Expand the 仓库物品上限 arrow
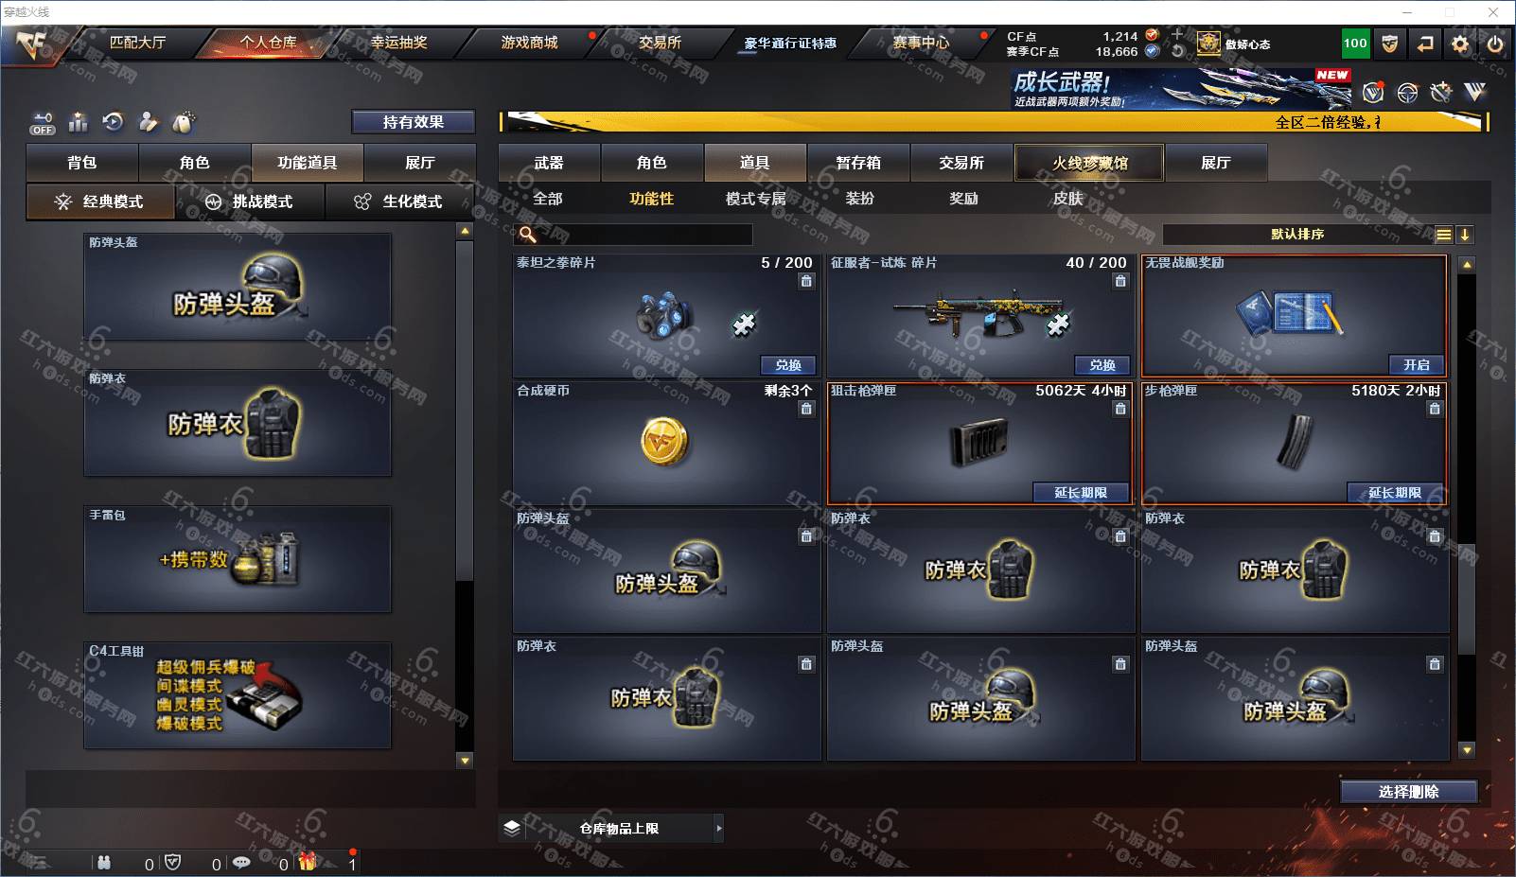 coord(719,828)
